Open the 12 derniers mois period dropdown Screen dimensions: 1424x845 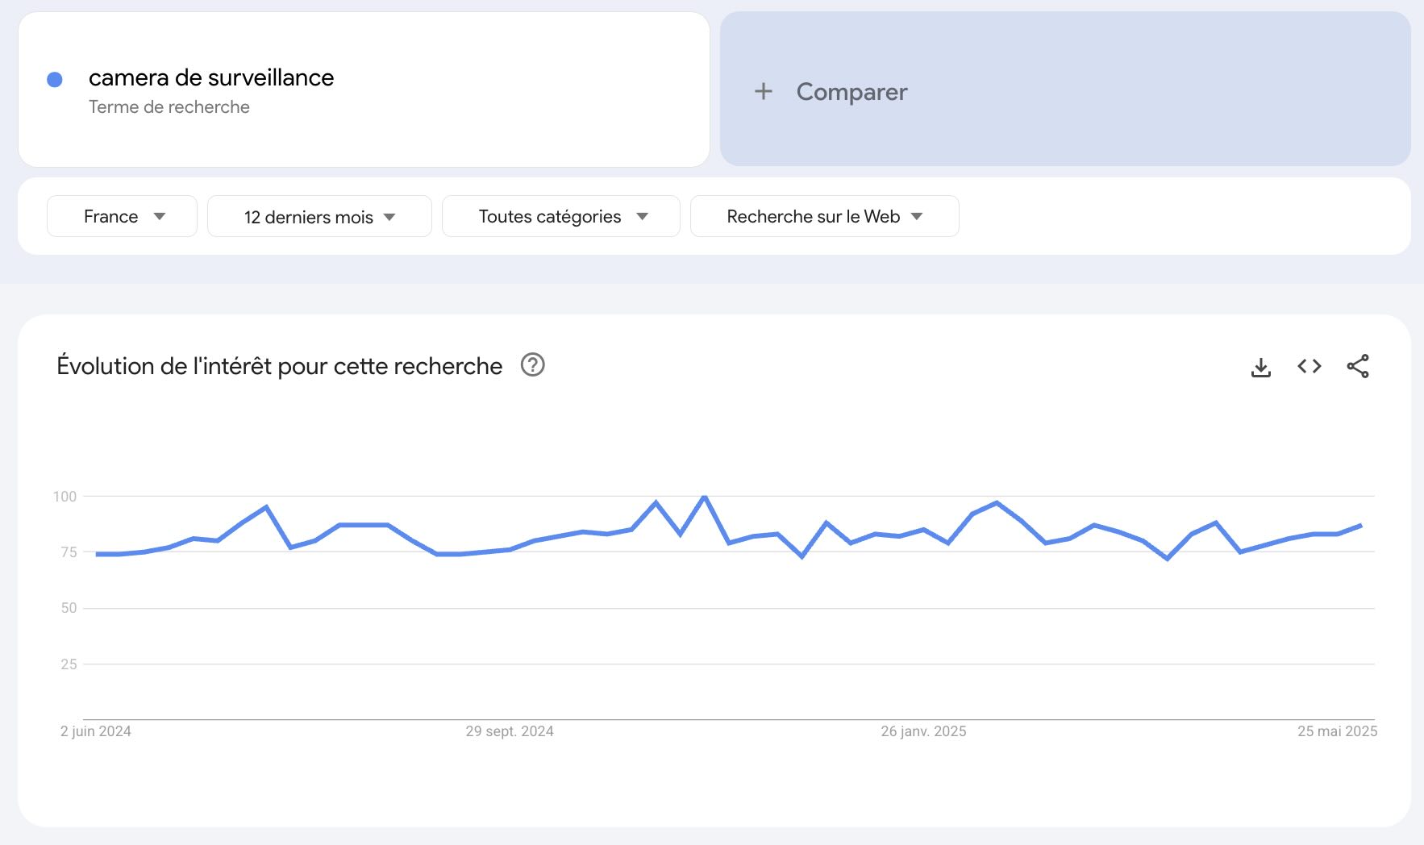(x=319, y=216)
